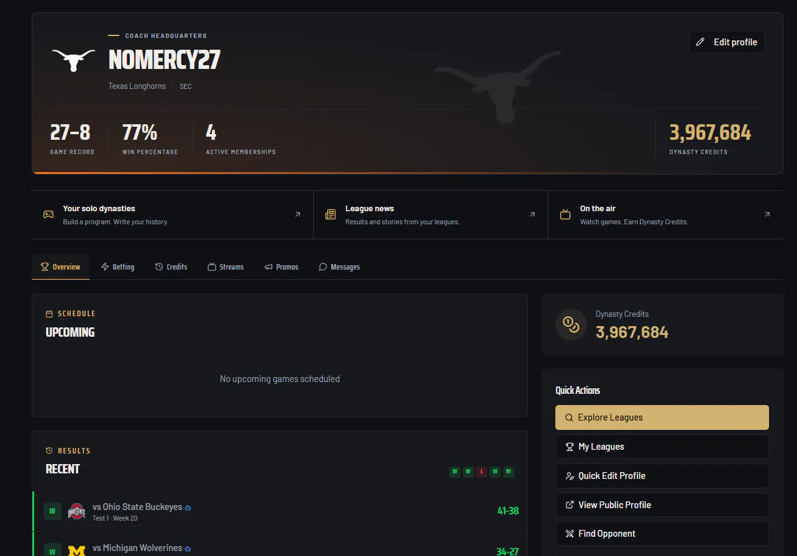797x556 pixels.
Task: Open League news via its arrow icon
Action: 532,214
